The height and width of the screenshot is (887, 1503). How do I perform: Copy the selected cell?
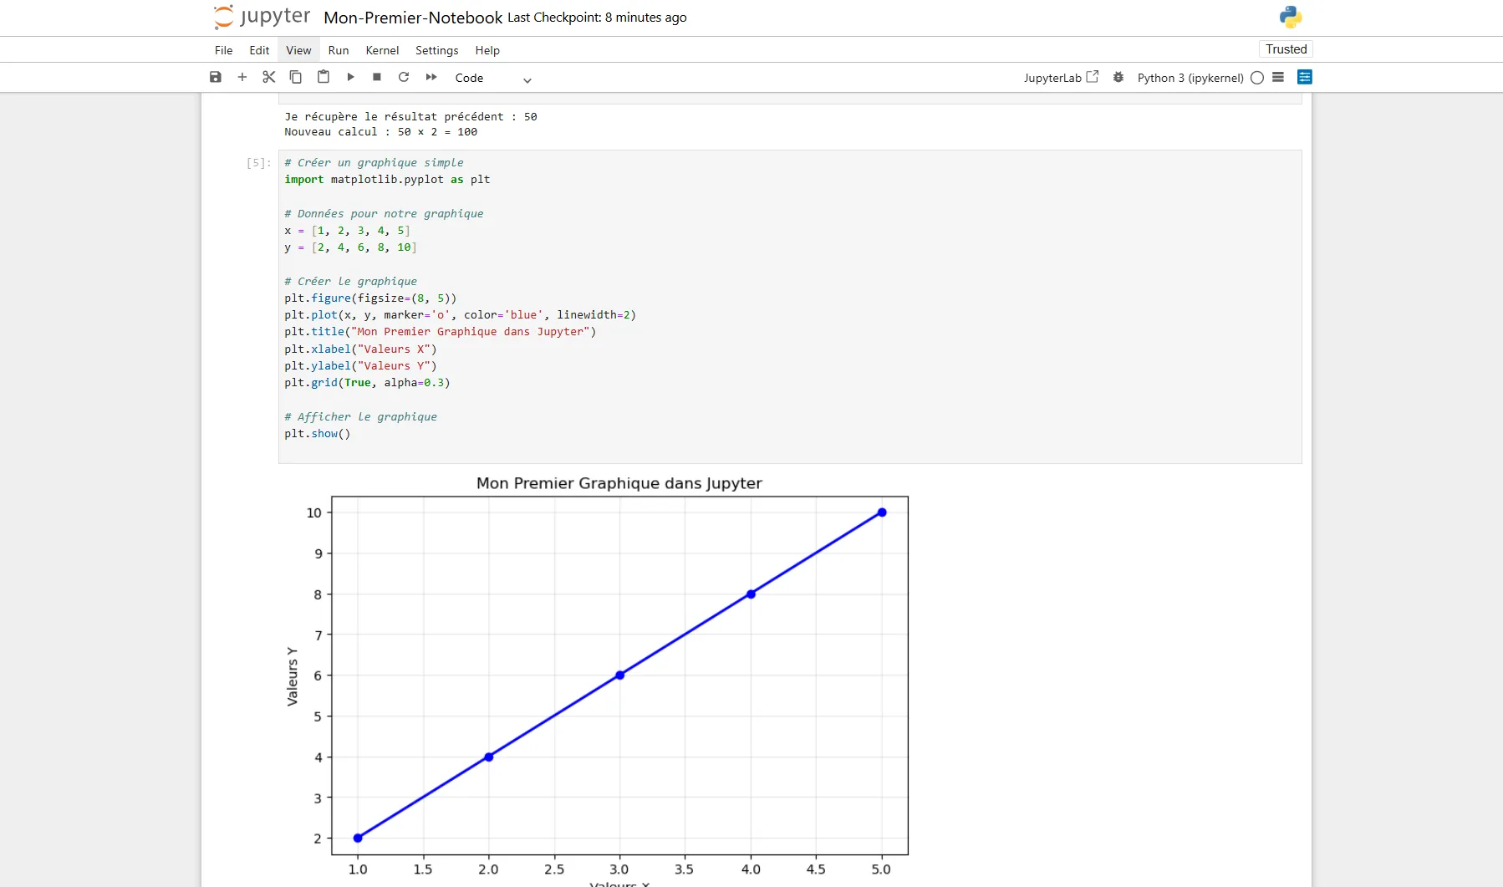295,77
